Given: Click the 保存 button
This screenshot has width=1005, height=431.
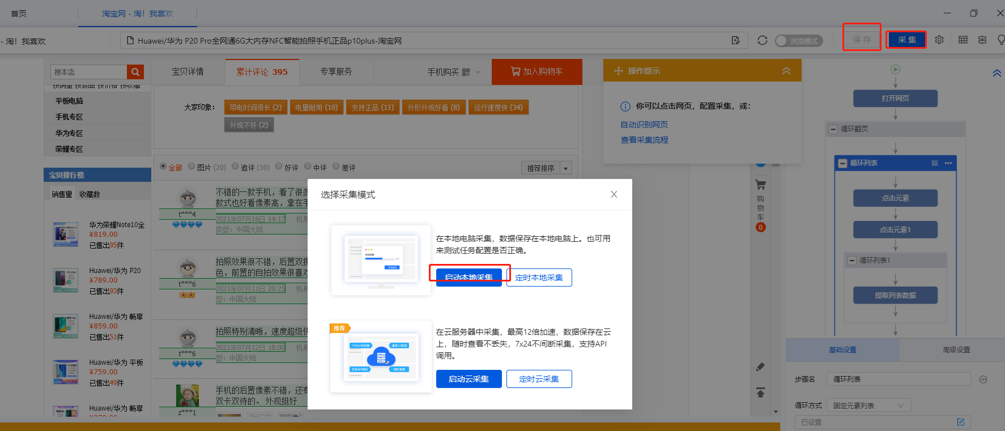Looking at the screenshot, I should [862, 40].
